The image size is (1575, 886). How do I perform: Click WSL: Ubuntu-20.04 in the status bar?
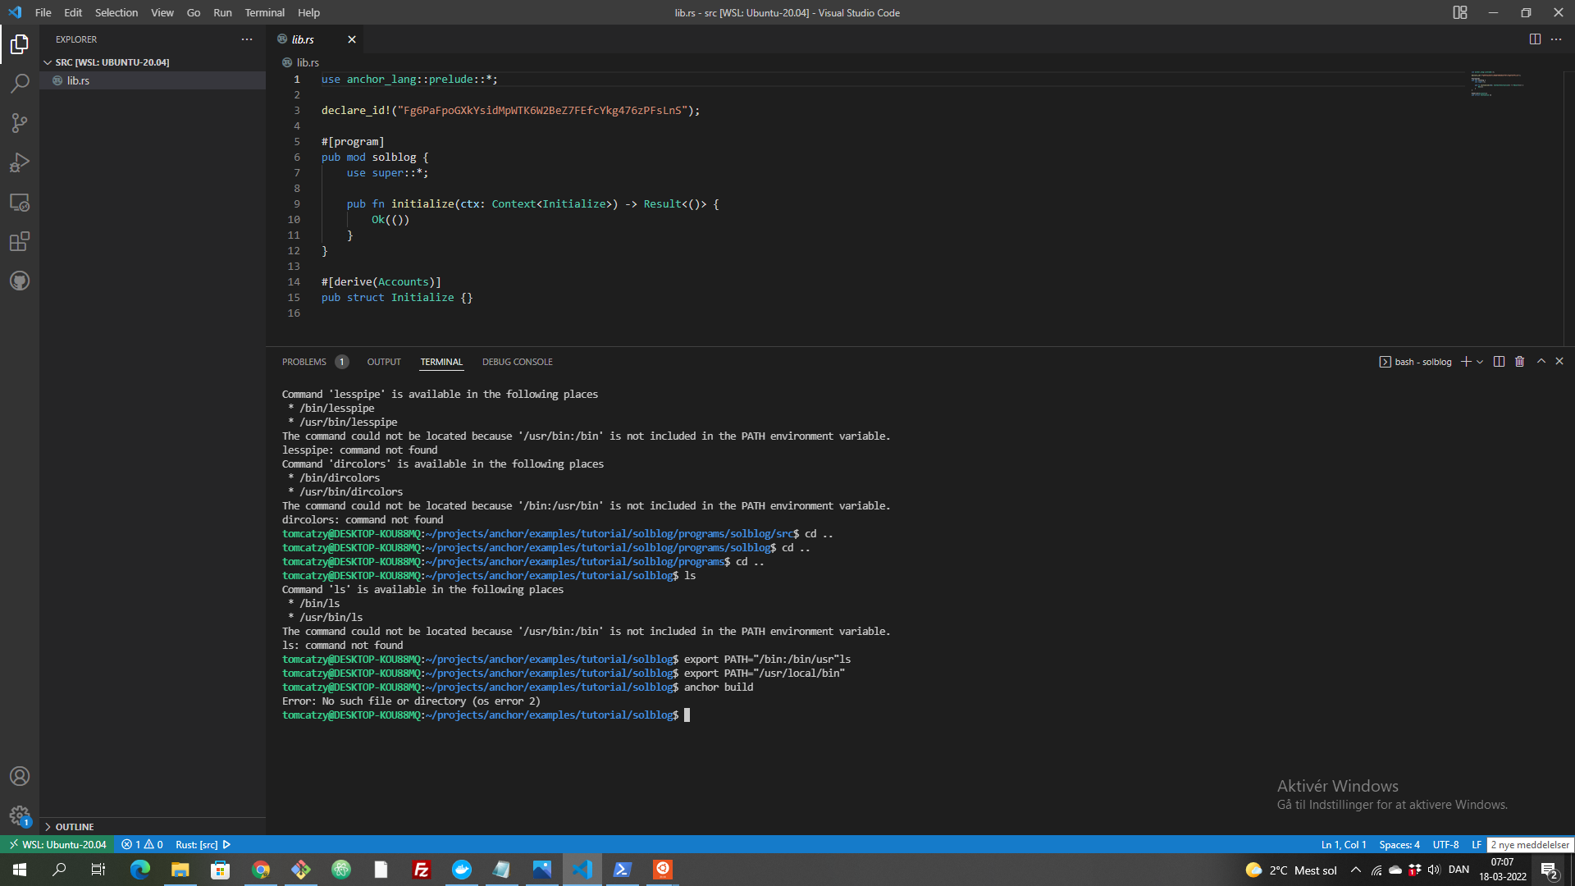click(57, 844)
